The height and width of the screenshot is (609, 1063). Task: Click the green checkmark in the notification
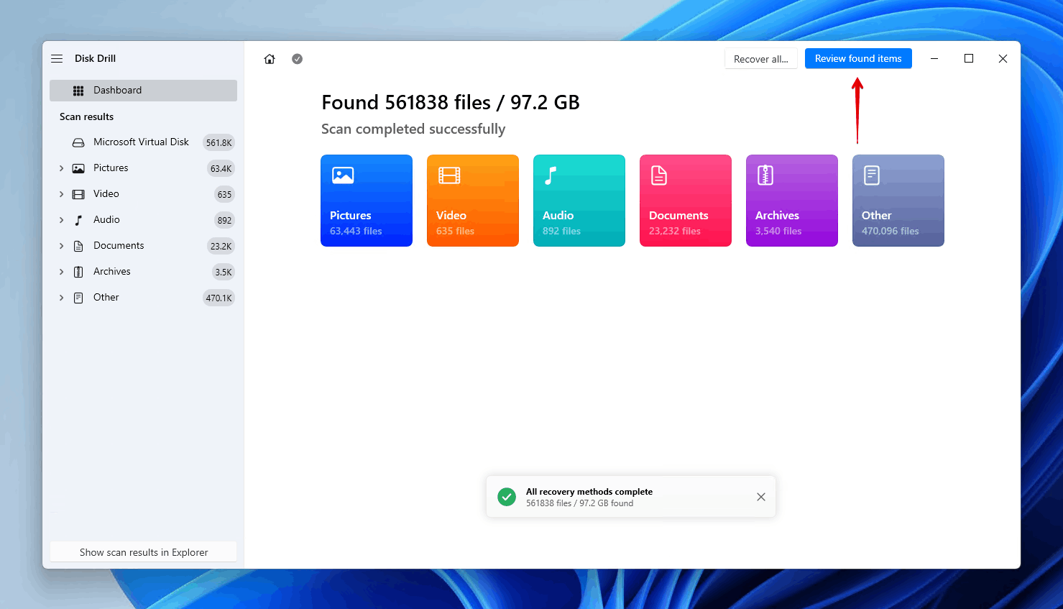click(507, 497)
